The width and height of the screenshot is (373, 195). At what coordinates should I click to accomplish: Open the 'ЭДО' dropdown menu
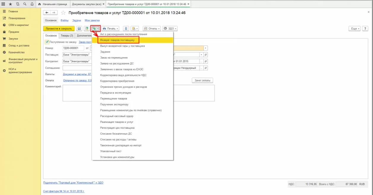point(170,28)
